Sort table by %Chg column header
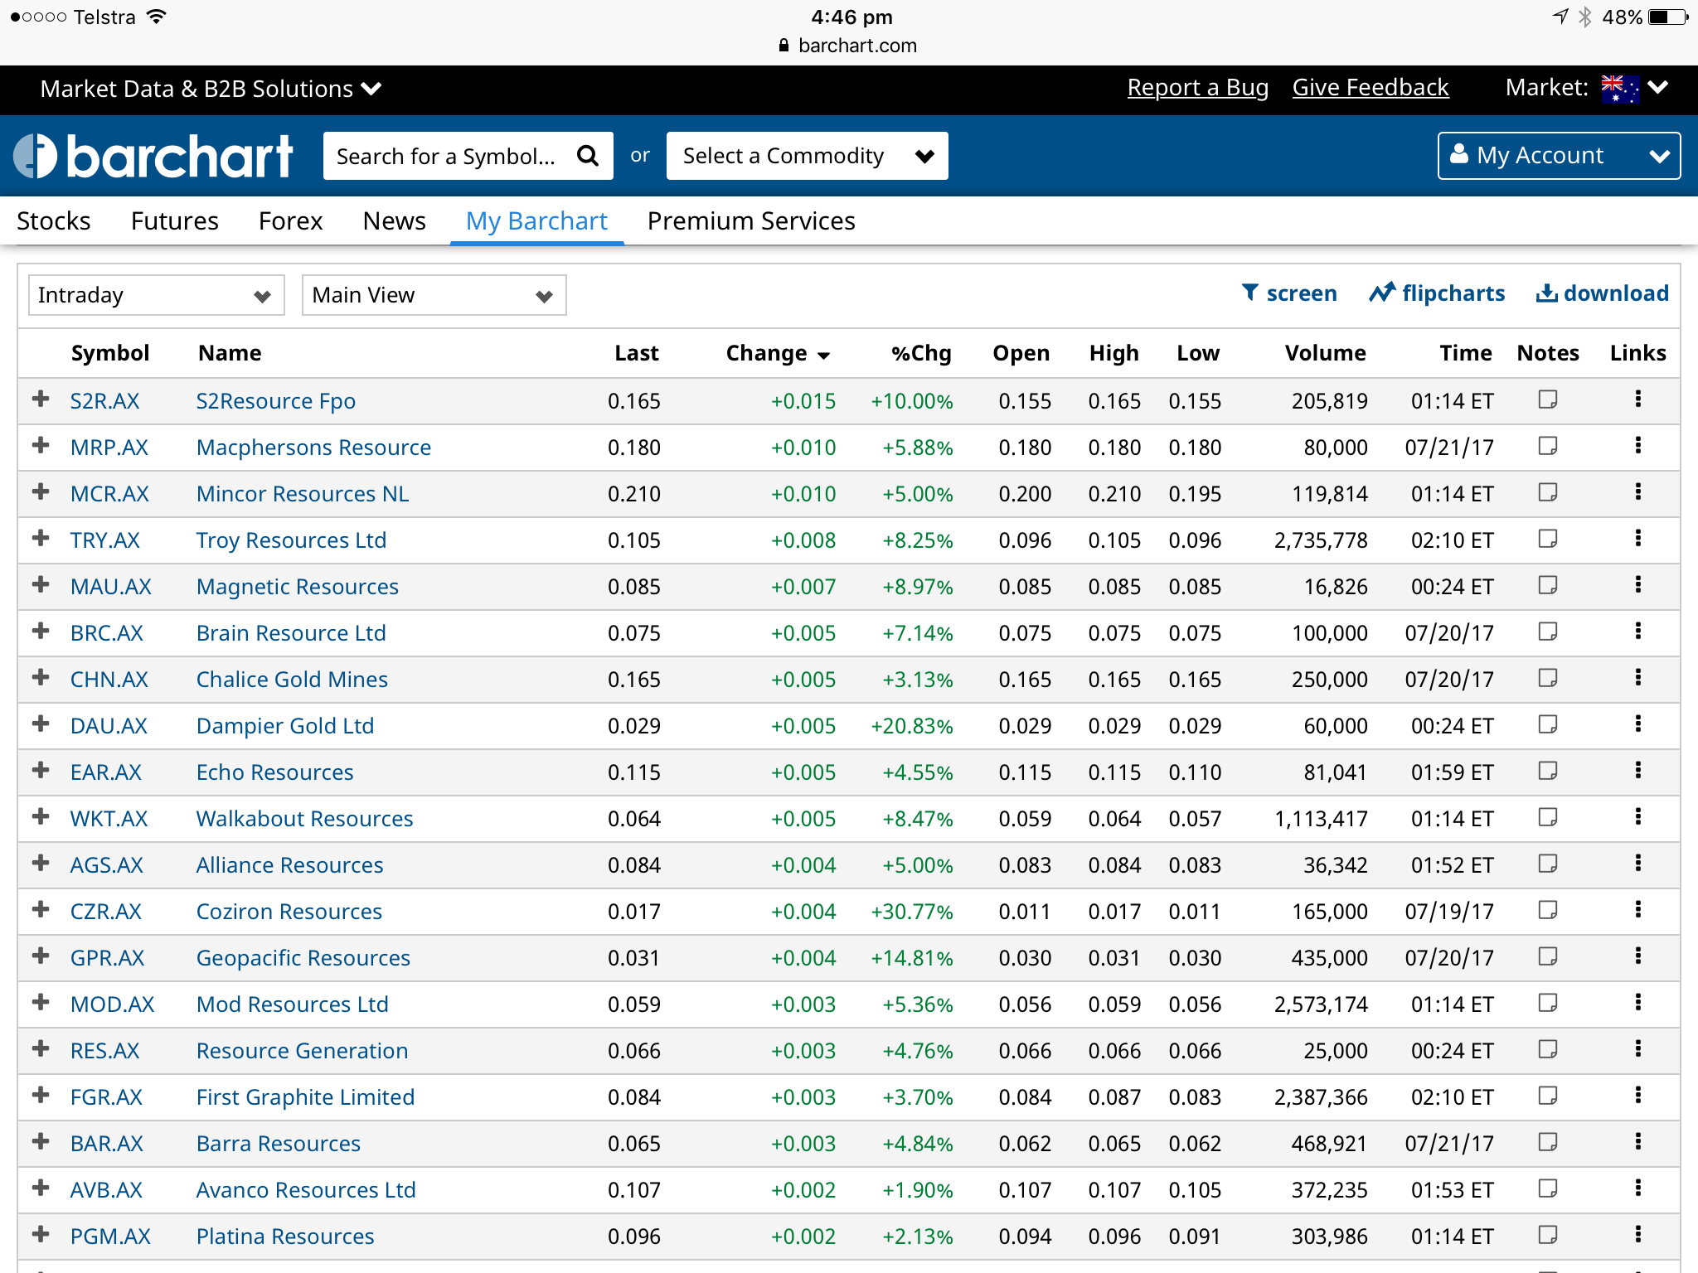Viewport: 1698px width, 1273px height. pyautogui.click(x=921, y=353)
